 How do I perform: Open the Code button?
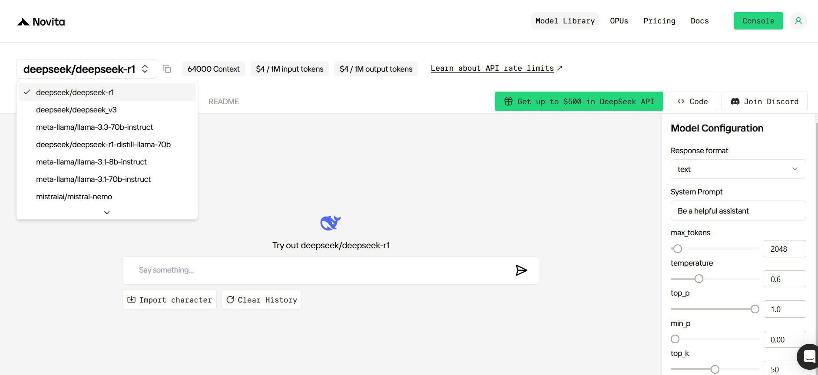tap(692, 102)
